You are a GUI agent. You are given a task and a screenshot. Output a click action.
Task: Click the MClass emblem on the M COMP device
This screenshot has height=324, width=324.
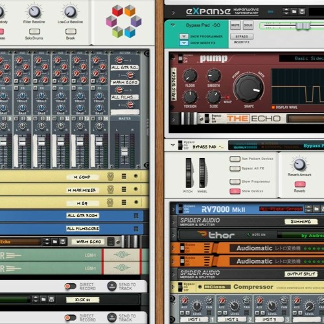(110, 176)
